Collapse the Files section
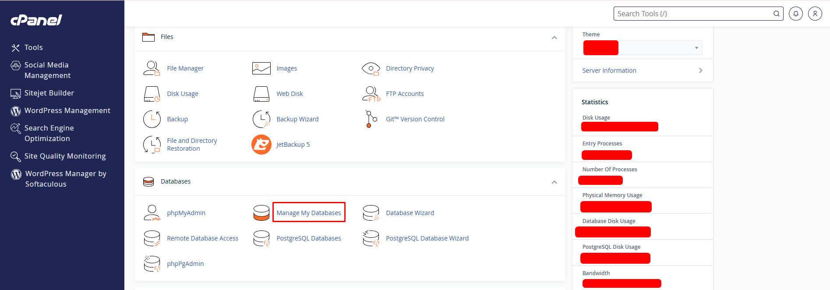The height and width of the screenshot is (290, 830). tap(554, 38)
